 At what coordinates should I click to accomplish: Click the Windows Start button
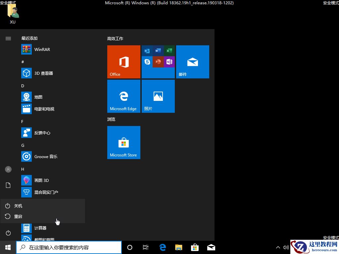[8, 247]
